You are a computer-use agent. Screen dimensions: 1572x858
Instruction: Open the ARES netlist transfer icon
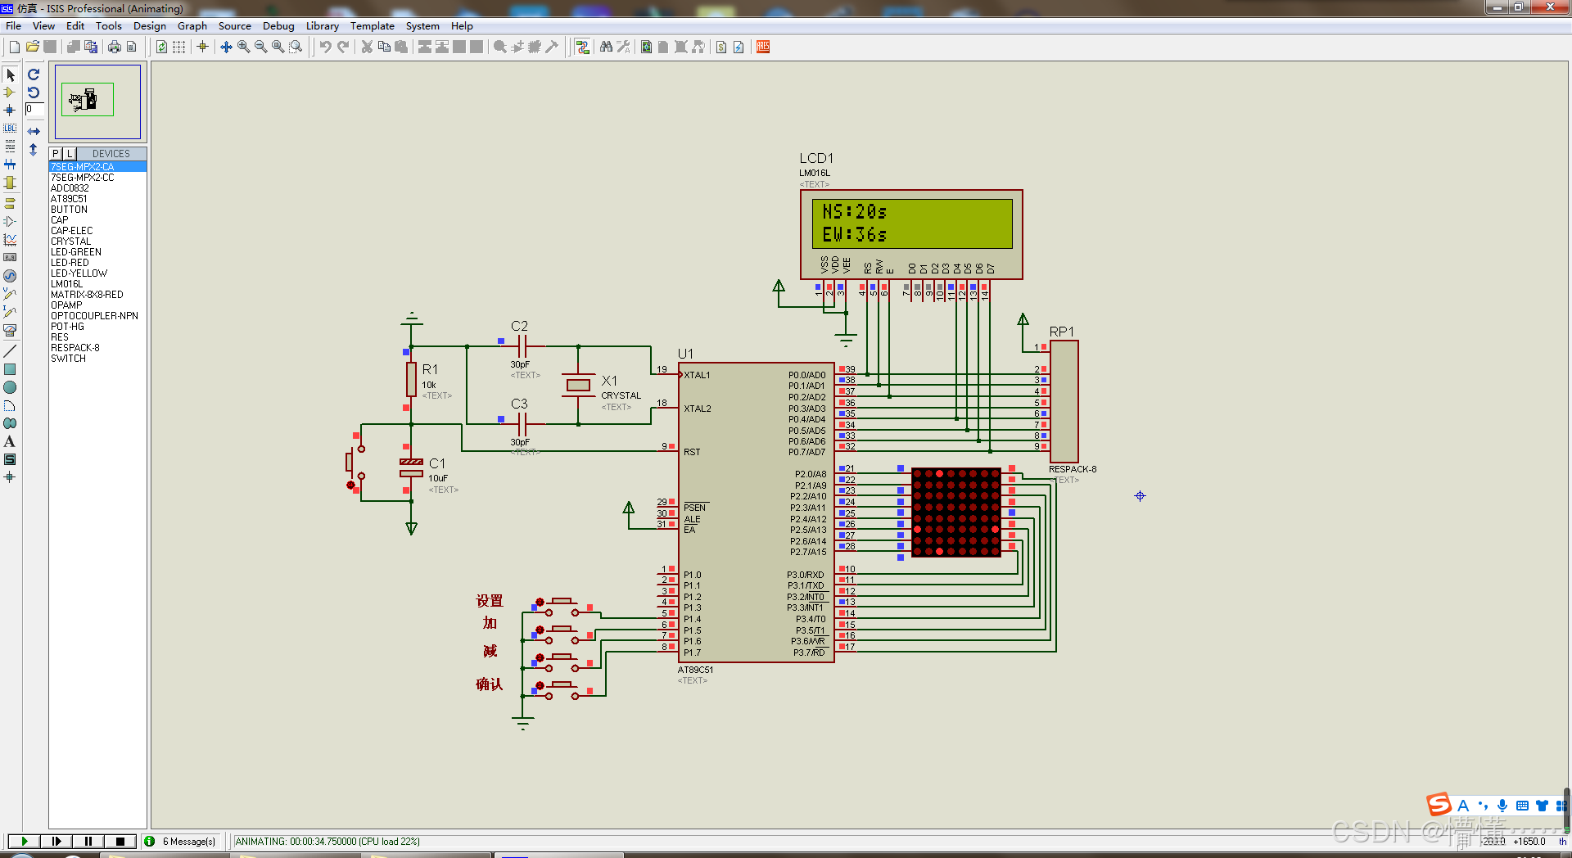pyautogui.click(x=763, y=47)
